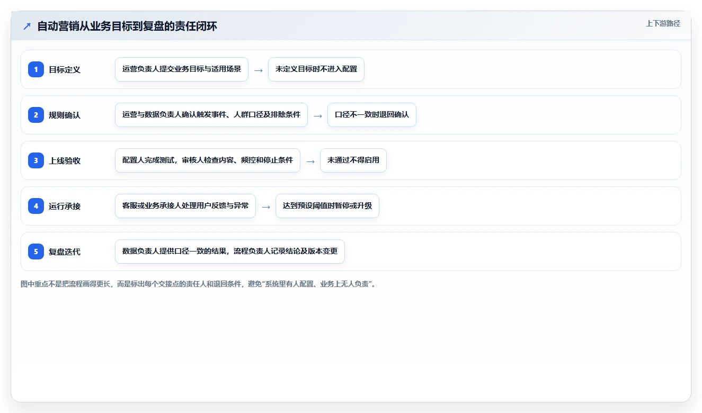Click the 复盘迭代 step label
702x413 pixels.
65,252
